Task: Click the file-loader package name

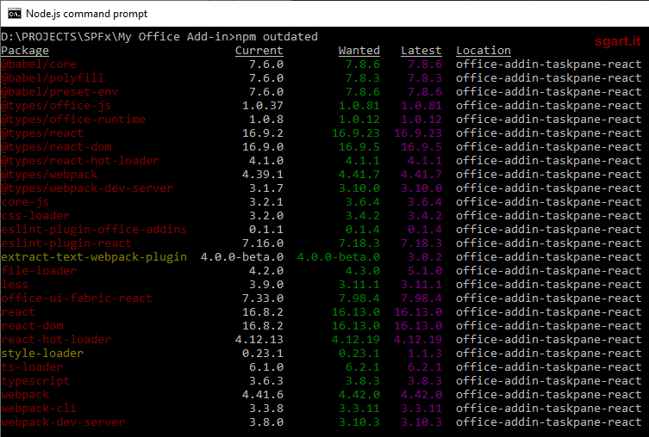Action: click(39, 271)
